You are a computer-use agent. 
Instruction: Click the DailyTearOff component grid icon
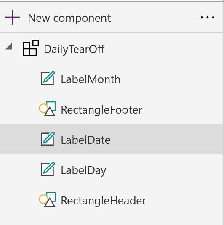[31, 48]
